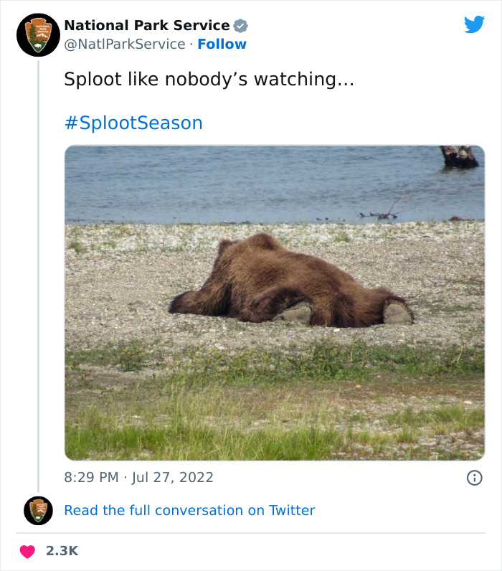Viewport: 502px width, 571px height.
Task: Click the National Park Service display name
Action: (x=147, y=26)
